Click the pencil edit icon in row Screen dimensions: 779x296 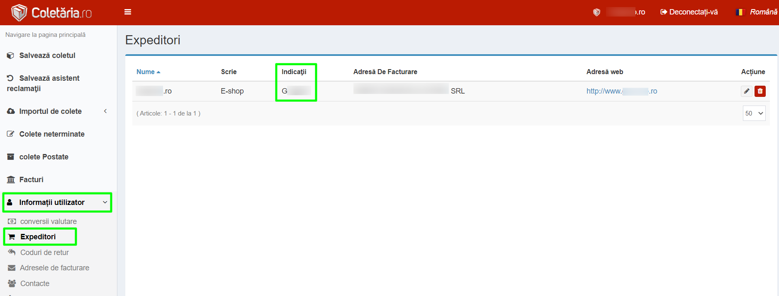click(746, 91)
